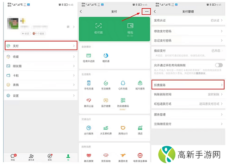Select the 退回原支付方式 refund value
227x164 pixels.
tap(209, 104)
